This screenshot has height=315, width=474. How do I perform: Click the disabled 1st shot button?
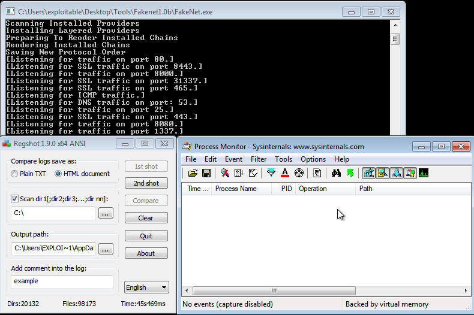[146, 166]
